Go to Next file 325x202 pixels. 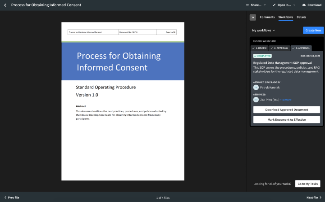[314, 198]
